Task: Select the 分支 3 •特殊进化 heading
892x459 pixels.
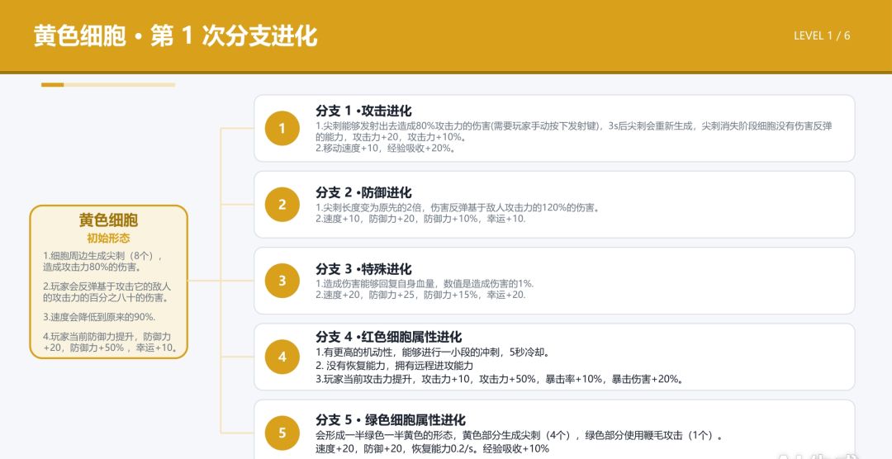Action: point(363,268)
